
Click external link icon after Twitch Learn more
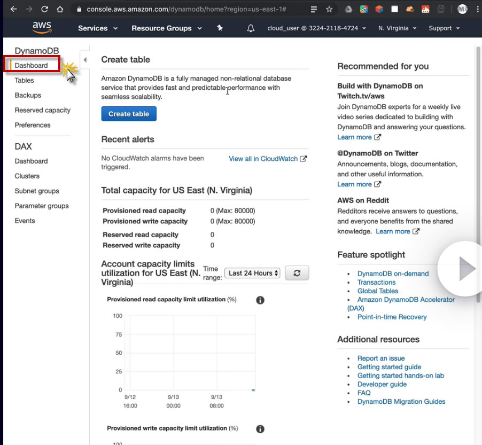377,137
